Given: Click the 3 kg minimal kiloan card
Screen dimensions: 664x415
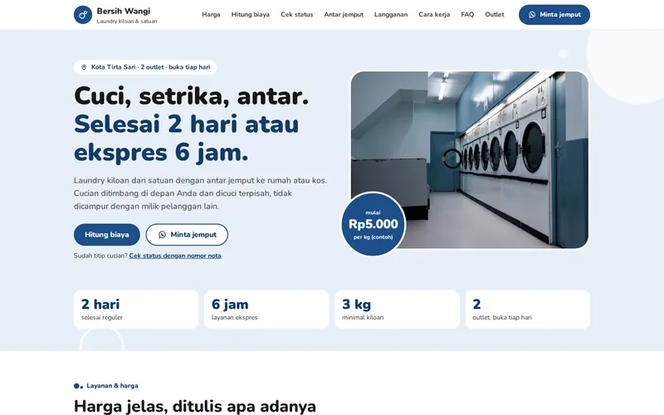Looking at the screenshot, I should click(398, 310).
